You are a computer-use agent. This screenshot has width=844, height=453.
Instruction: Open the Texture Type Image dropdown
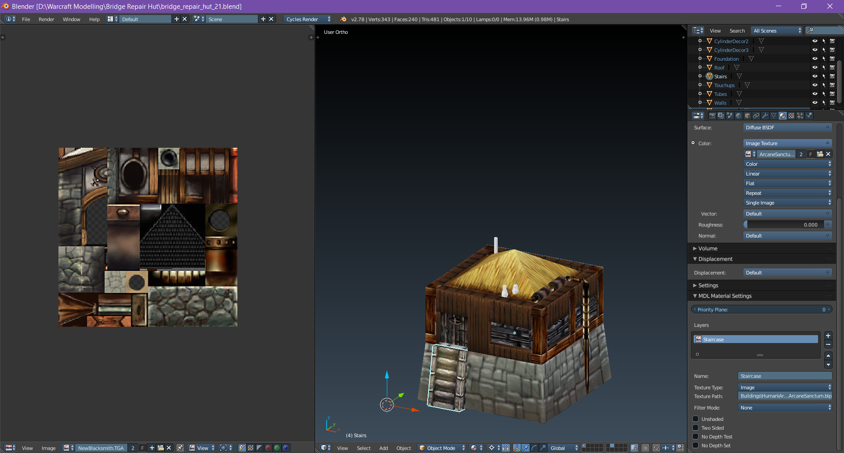785,387
